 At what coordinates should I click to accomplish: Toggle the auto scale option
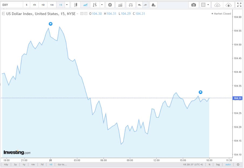coord(228,164)
